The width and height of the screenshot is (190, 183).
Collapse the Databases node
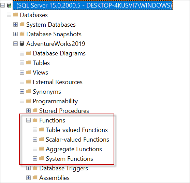[x=9, y=15]
